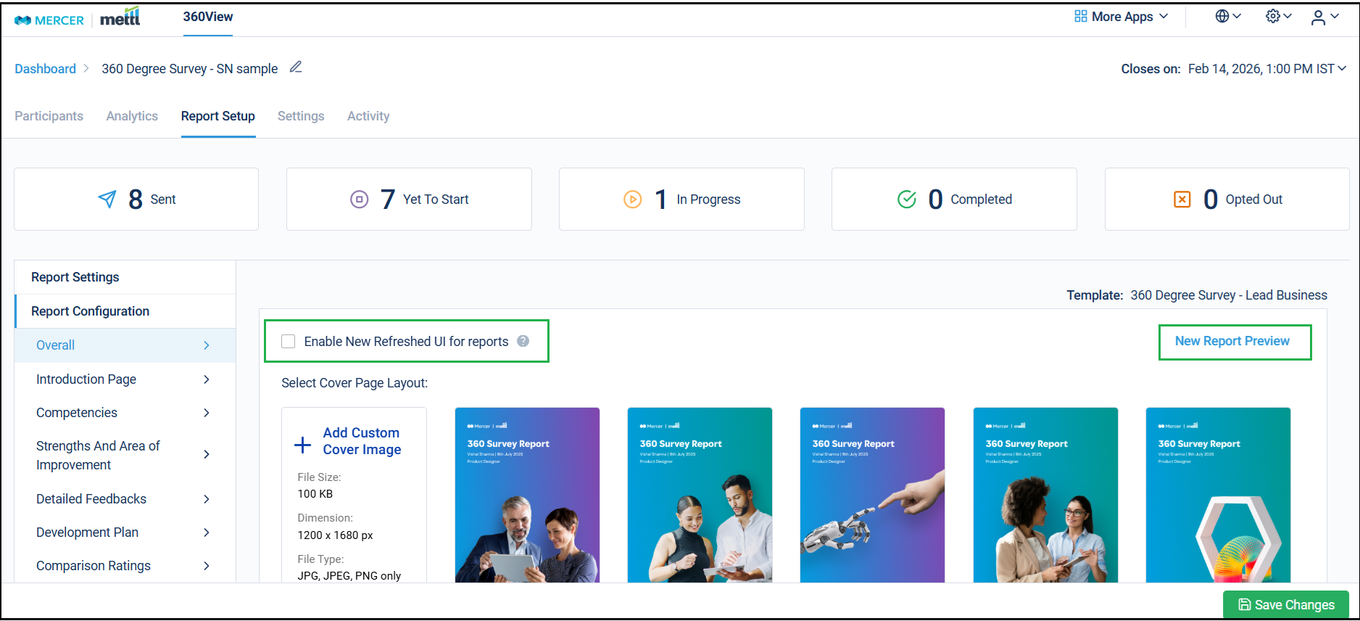Image resolution: width=1360 pixels, height=621 pixels.
Task: Click the Completed checkmark icon
Action: tap(906, 199)
